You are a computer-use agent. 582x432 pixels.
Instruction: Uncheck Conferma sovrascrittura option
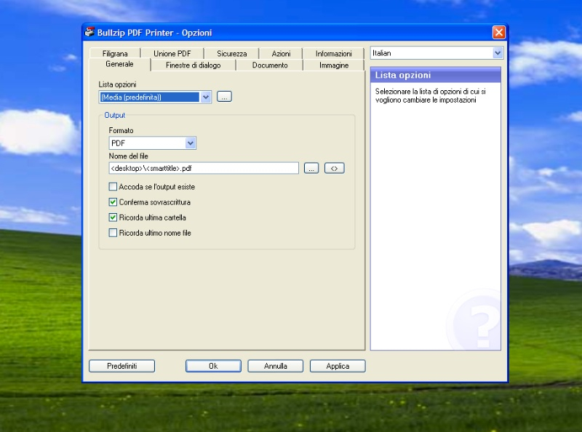pyautogui.click(x=113, y=202)
